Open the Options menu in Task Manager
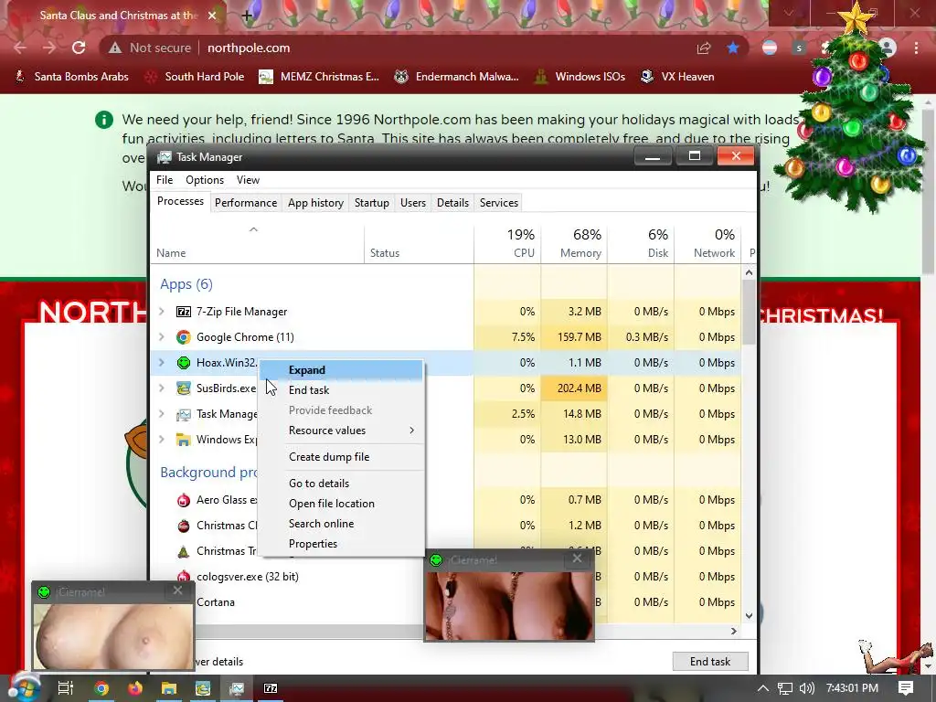This screenshot has width=936, height=702. click(205, 180)
